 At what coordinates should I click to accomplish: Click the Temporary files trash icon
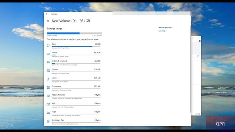click(48, 121)
